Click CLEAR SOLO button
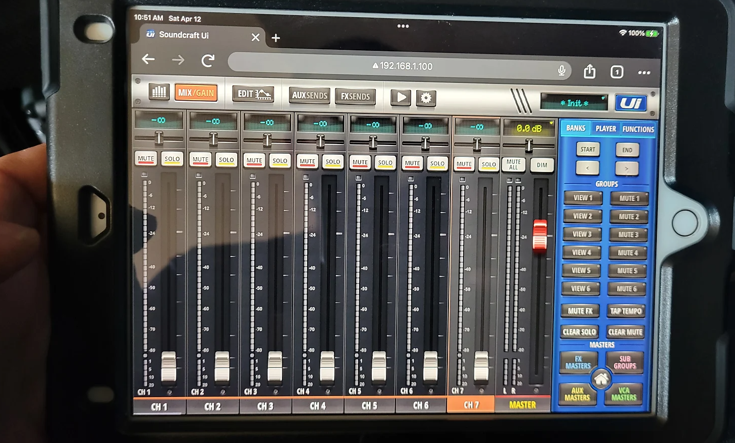This screenshot has height=443, width=735. 579,332
